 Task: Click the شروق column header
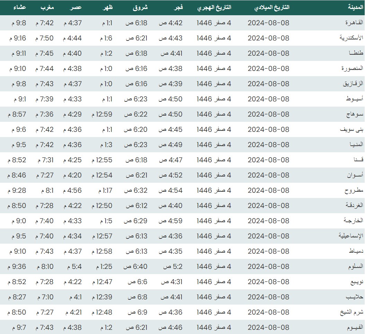pos(140,7)
